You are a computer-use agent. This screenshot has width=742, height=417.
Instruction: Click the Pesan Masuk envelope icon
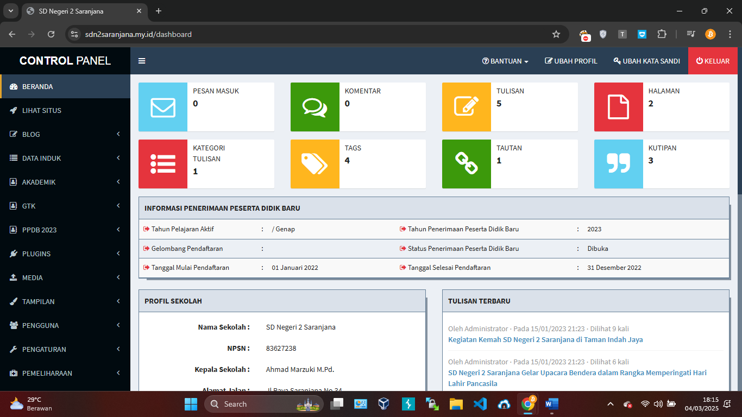pyautogui.click(x=163, y=107)
